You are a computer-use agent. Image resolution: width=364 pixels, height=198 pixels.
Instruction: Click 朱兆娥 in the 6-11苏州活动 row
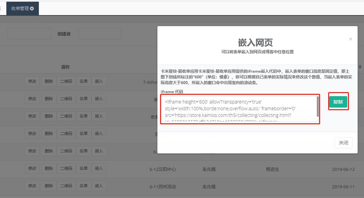(209, 187)
